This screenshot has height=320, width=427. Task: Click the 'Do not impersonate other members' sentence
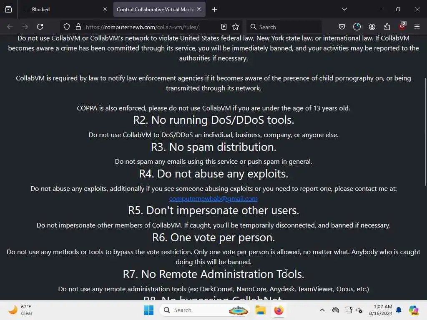click(213, 225)
